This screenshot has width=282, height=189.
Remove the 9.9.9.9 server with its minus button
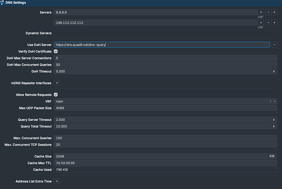[x=269, y=12]
